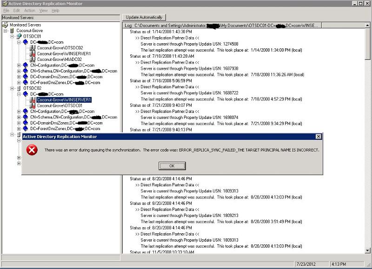
Task: Click the DomainDnsZones book icon under OTSDC01
Action: [x=26, y=77]
